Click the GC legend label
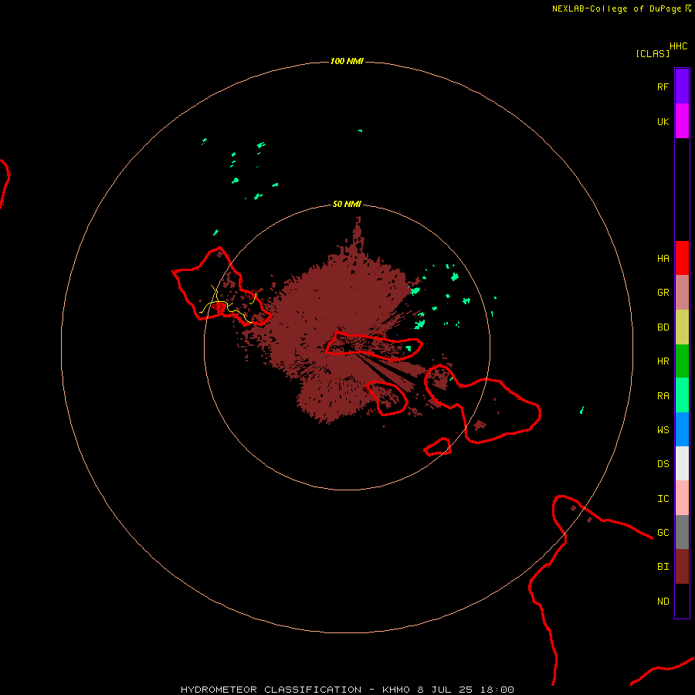This screenshot has width=695, height=695. click(663, 533)
